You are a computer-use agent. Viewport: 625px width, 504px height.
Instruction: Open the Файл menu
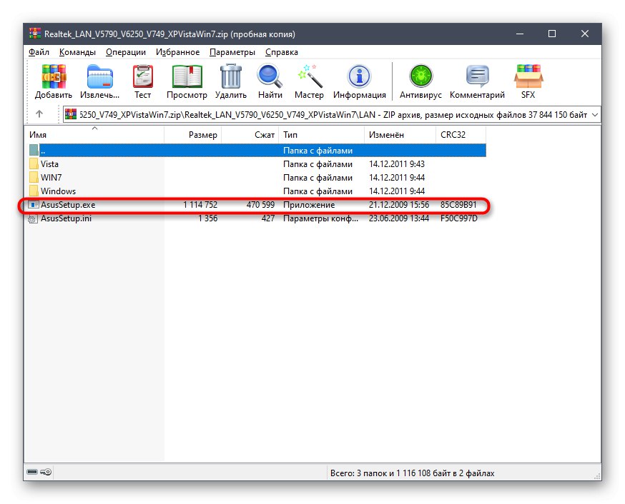[39, 52]
